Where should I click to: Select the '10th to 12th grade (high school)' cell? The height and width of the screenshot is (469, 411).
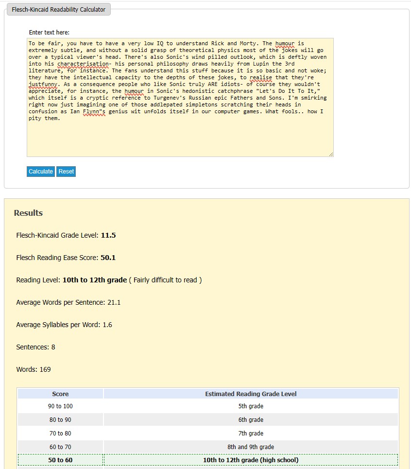[251, 460]
